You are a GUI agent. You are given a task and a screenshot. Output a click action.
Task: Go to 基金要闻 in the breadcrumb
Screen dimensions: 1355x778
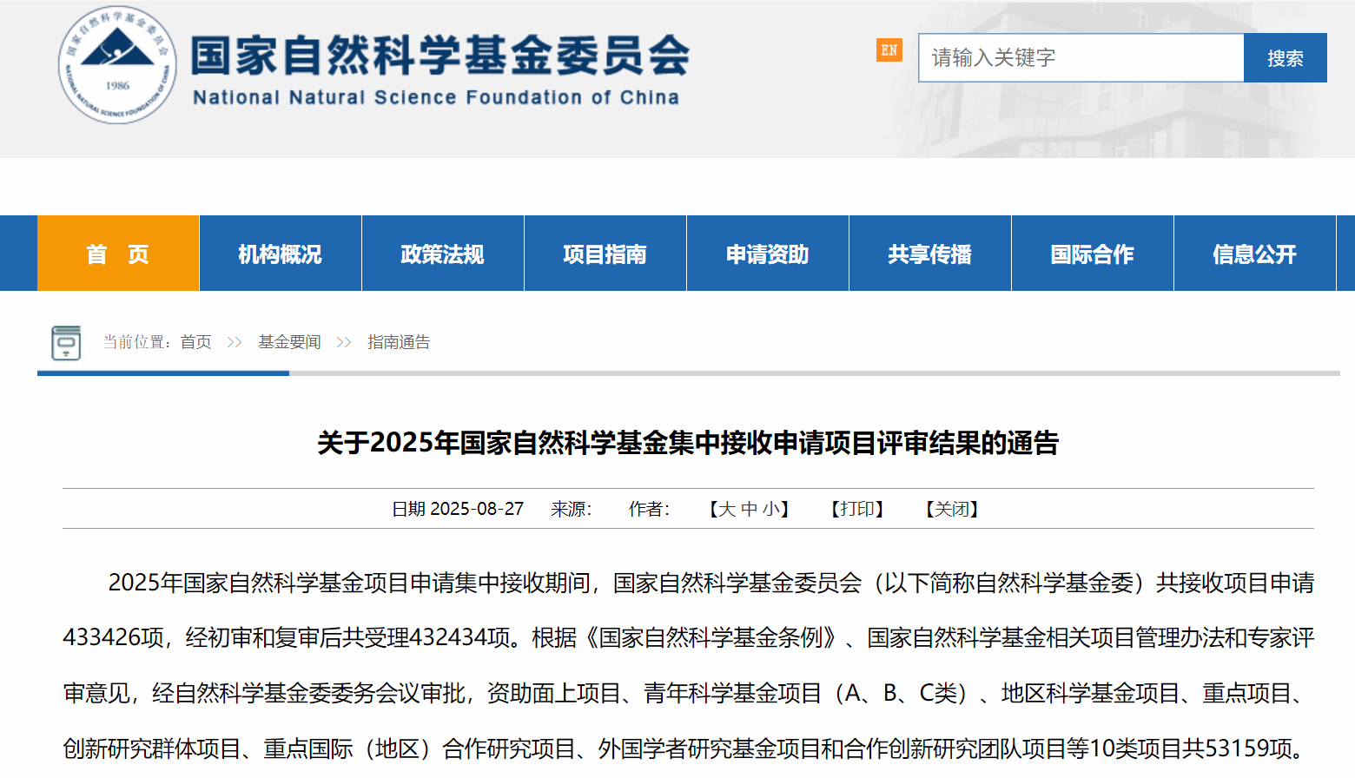[289, 342]
